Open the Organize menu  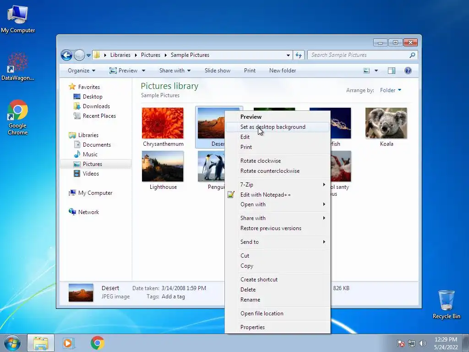[x=82, y=71]
